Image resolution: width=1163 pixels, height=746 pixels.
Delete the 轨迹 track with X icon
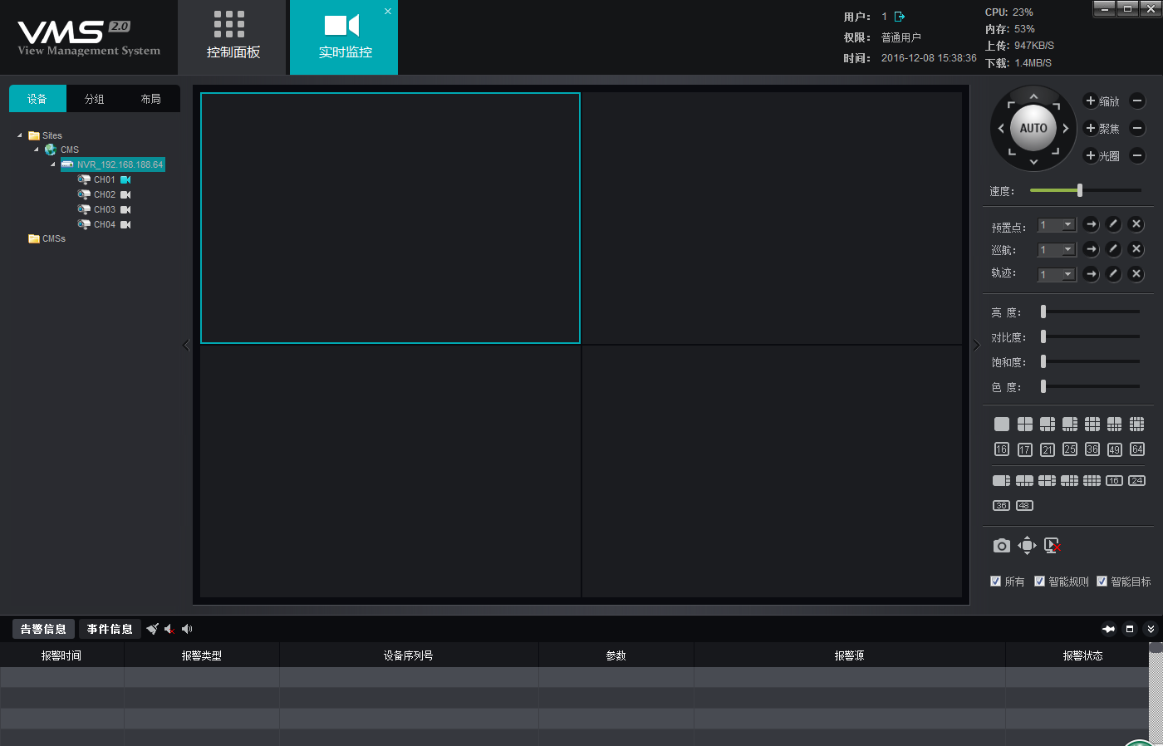pyautogui.click(x=1137, y=274)
